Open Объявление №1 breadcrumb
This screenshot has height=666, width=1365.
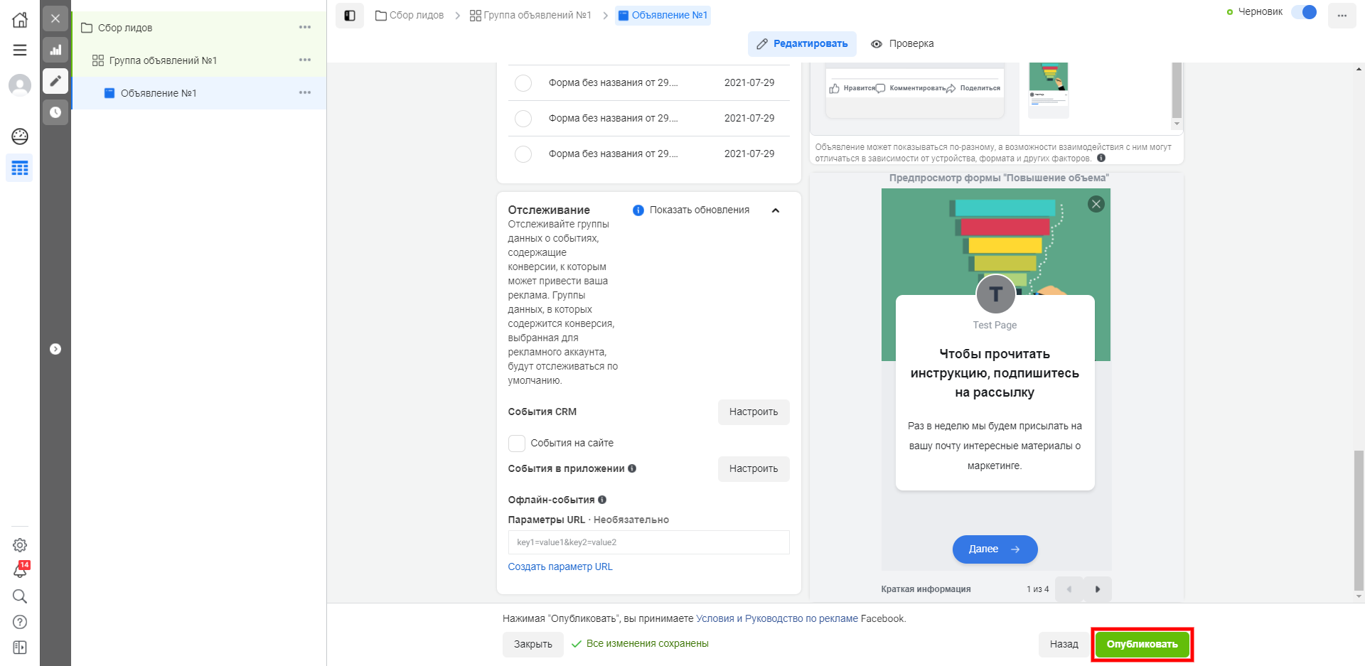click(x=663, y=15)
